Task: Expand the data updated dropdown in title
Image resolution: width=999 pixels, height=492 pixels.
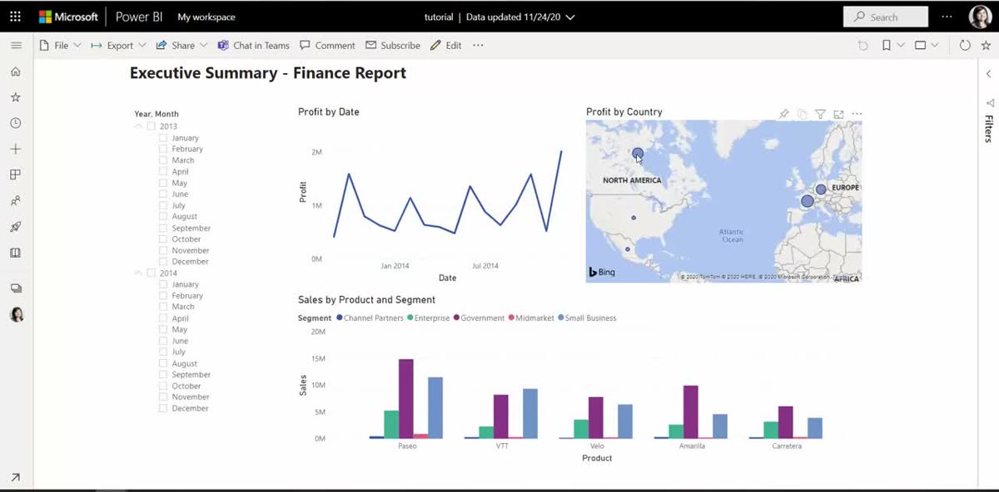Action: coord(569,17)
